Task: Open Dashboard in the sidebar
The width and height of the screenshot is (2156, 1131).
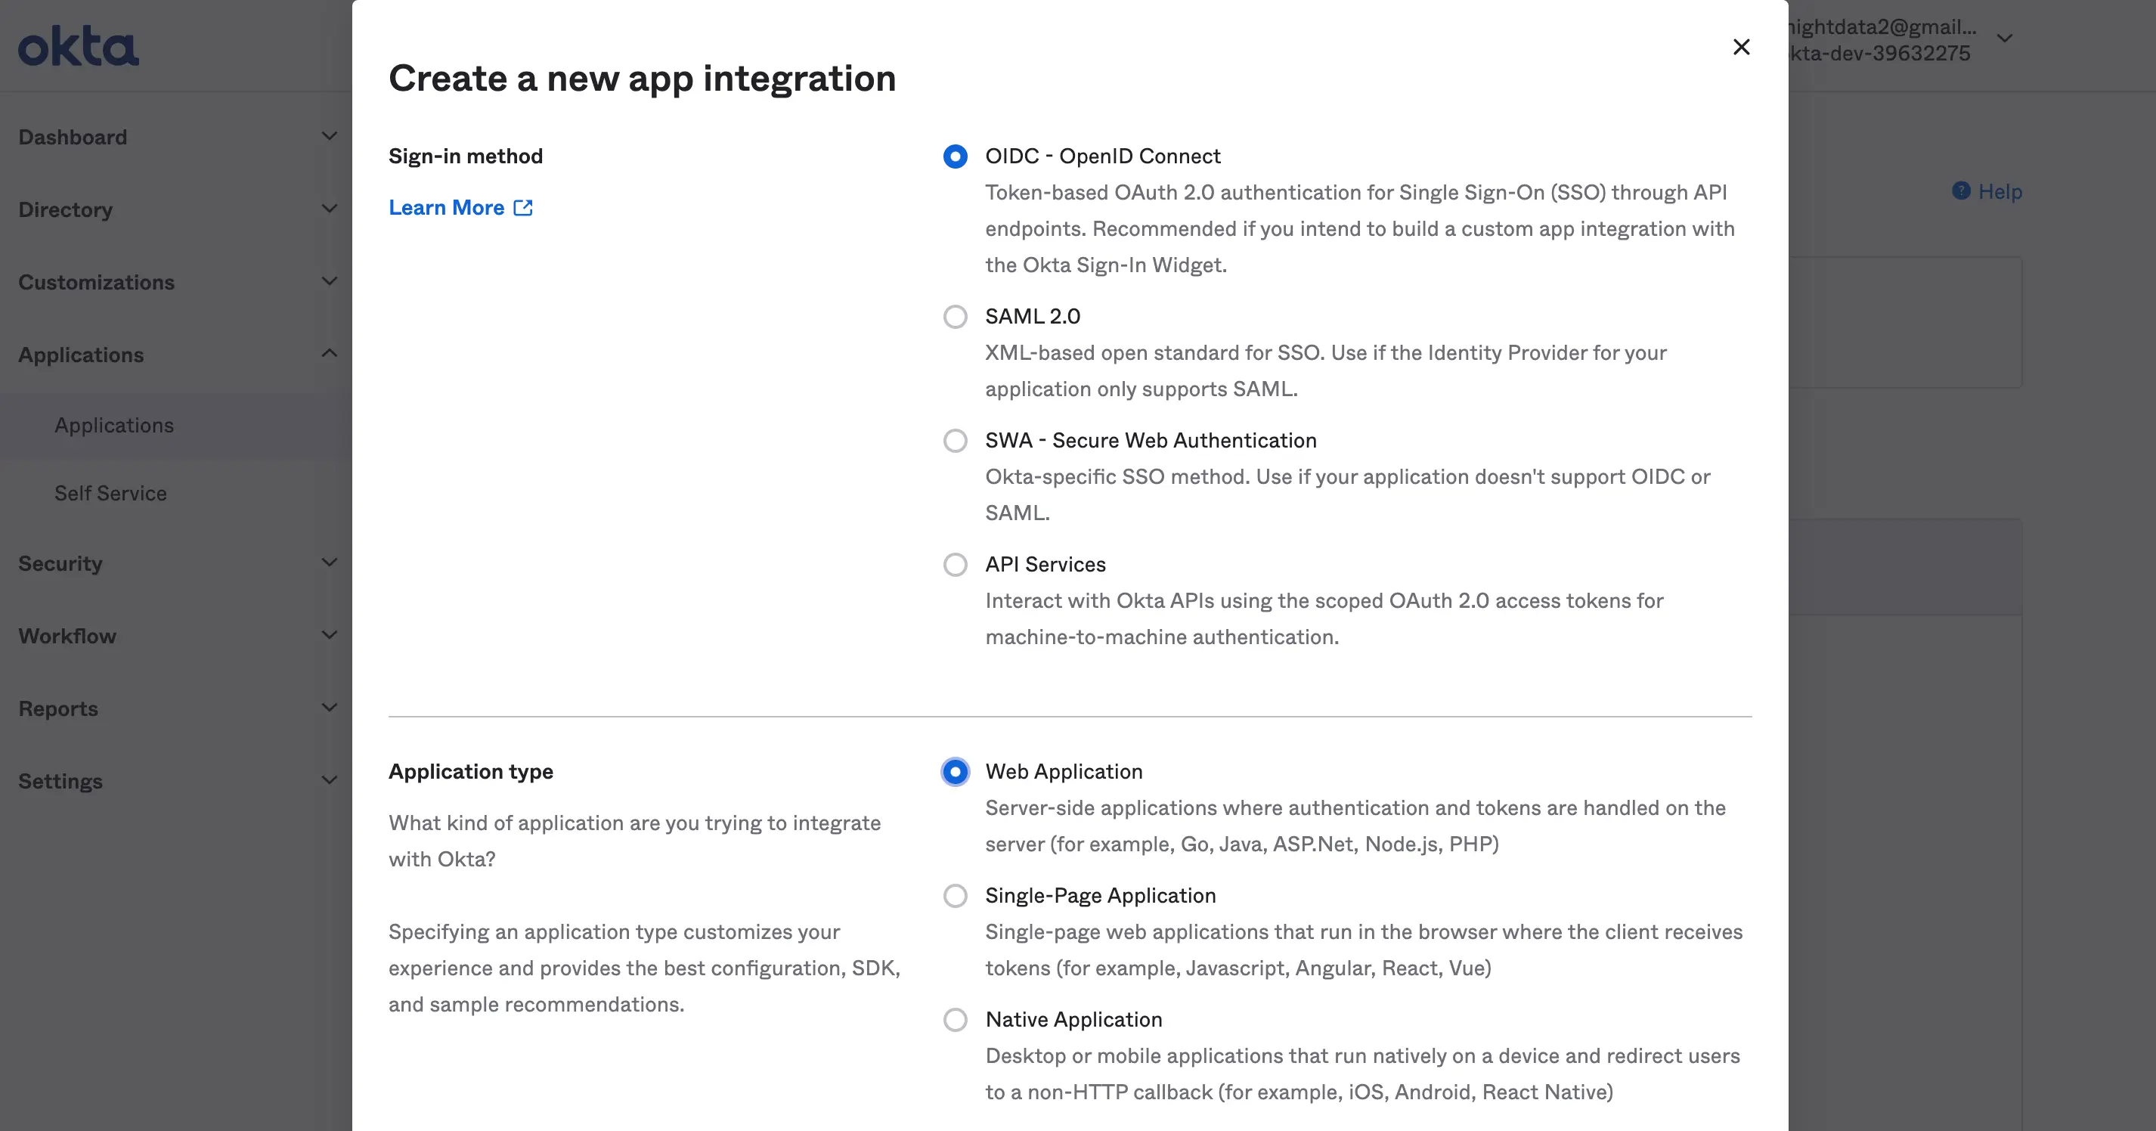Action: click(x=73, y=138)
